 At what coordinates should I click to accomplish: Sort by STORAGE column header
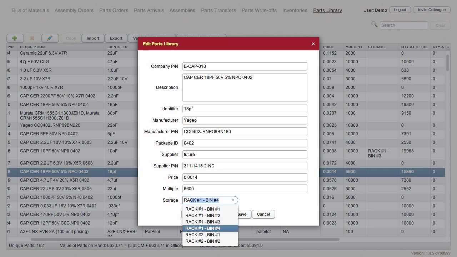382,47
